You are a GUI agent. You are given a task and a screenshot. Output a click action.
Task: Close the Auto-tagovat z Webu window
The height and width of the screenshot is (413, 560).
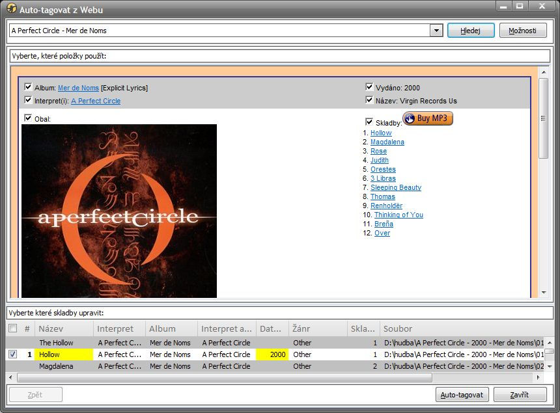point(542,6)
